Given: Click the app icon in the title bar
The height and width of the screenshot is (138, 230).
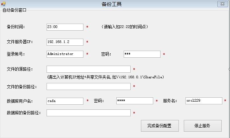Looking at the screenshot, I should coord(3,4).
